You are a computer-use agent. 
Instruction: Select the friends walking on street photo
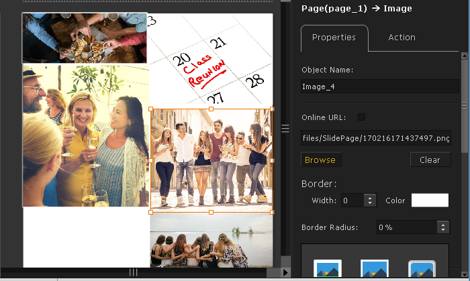(211, 161)
